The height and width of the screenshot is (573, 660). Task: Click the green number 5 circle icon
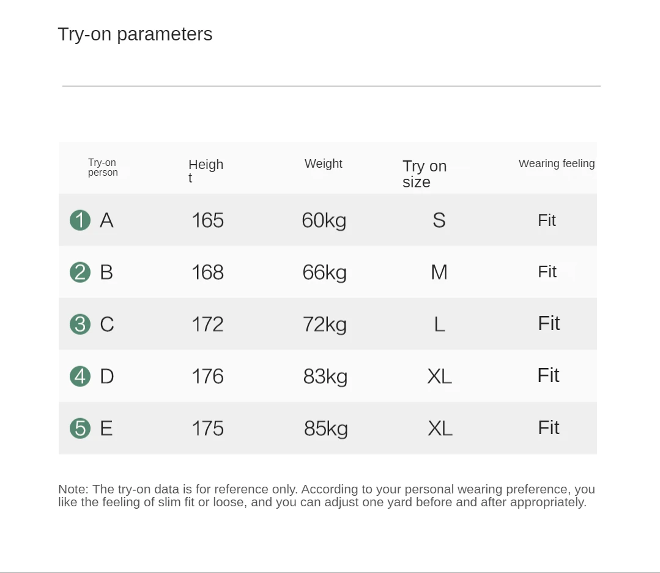[x=80, y=428]
